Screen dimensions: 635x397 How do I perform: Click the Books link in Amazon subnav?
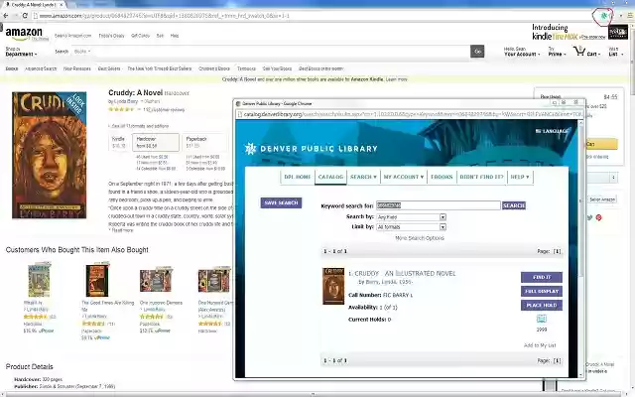pos(12,68)
